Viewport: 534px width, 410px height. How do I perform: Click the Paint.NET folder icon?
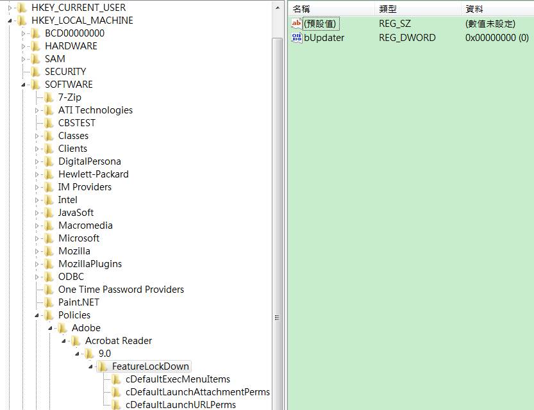pos(49,302)
